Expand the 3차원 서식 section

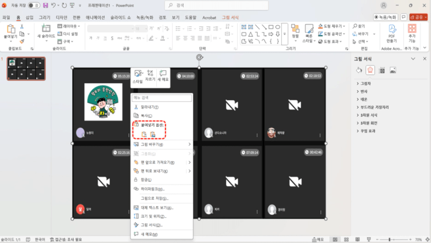(x=367, y=115)
